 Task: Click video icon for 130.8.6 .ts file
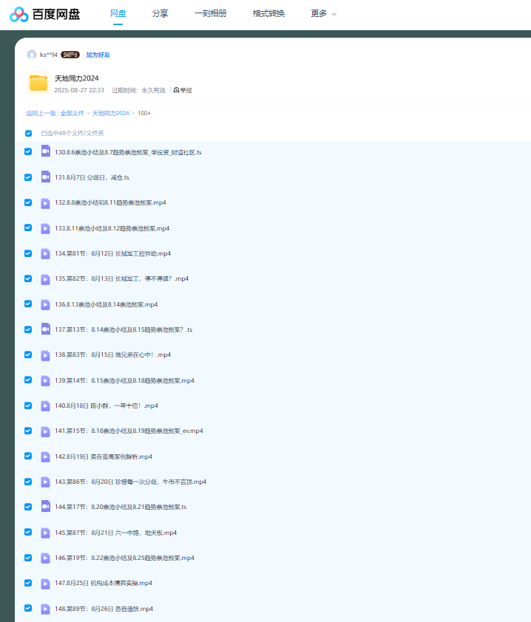[x=45, y=151]
